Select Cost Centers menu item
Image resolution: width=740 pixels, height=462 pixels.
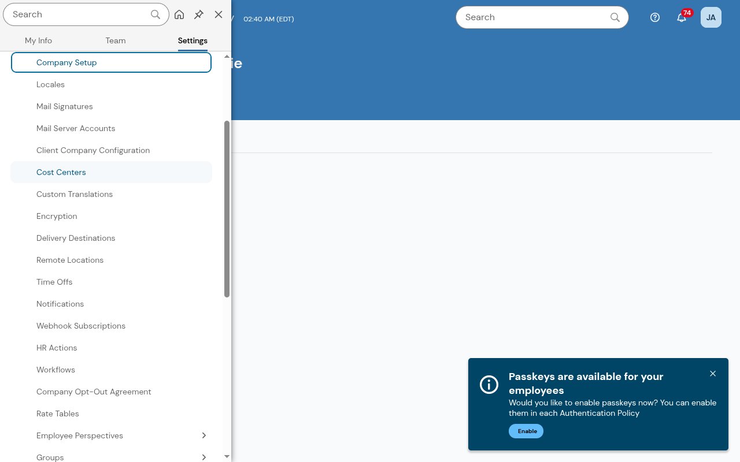(112, 172)
